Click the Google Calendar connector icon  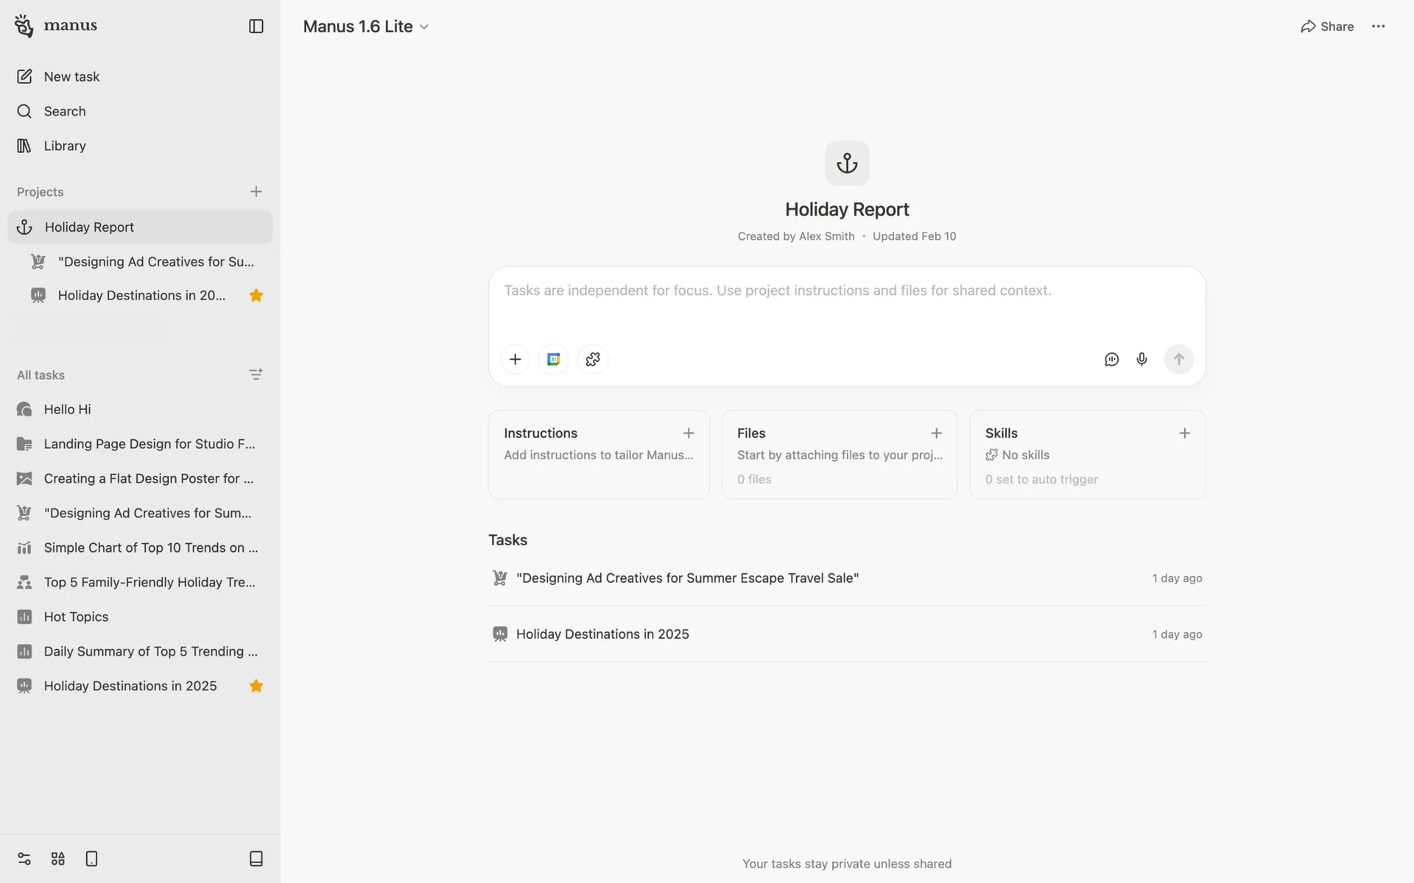coord(554,360)
